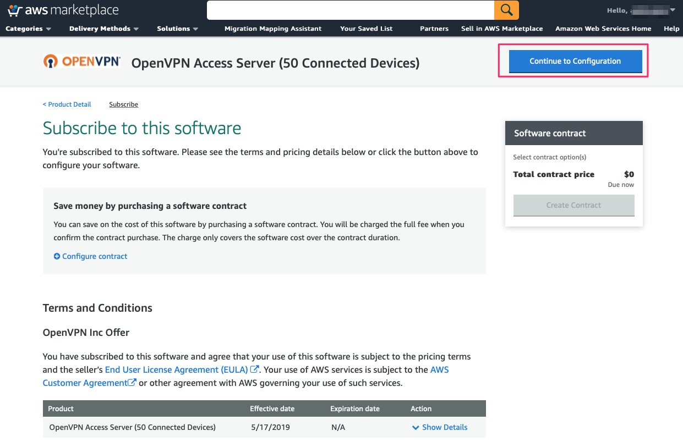Viewport: 683px width, 442px height.
Task: Click the plus icon beside Configure contract
Action: [x=57, y=256]
